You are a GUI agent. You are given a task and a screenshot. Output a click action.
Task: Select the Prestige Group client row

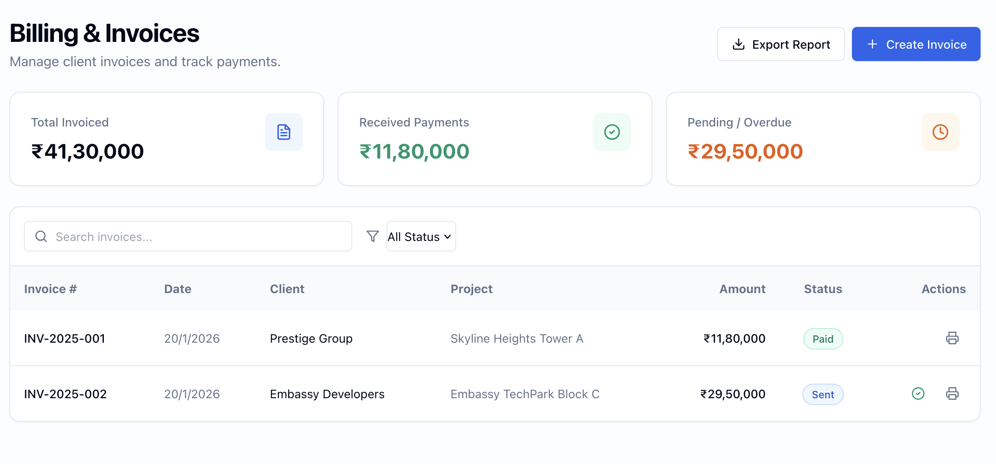311,338
